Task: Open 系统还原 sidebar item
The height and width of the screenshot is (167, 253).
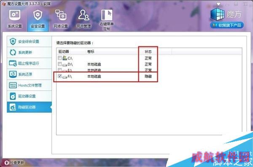Action: [x=29, y=74]
